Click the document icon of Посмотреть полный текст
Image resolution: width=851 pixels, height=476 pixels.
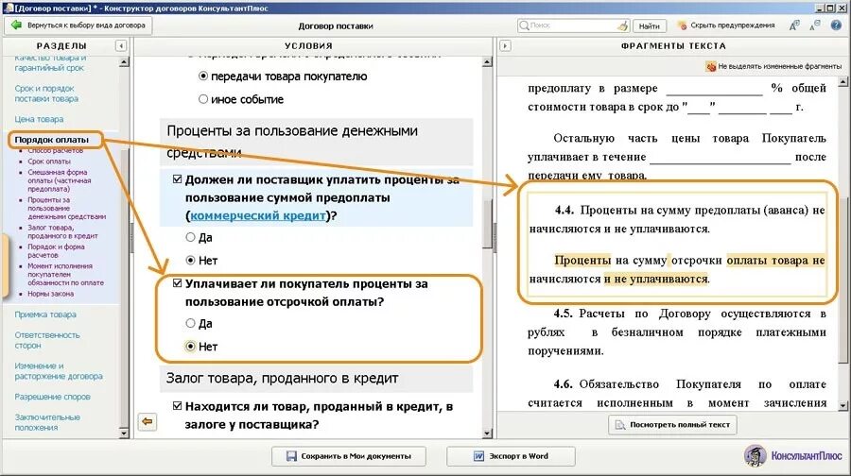pyautogui.click(x=619, y=424)
